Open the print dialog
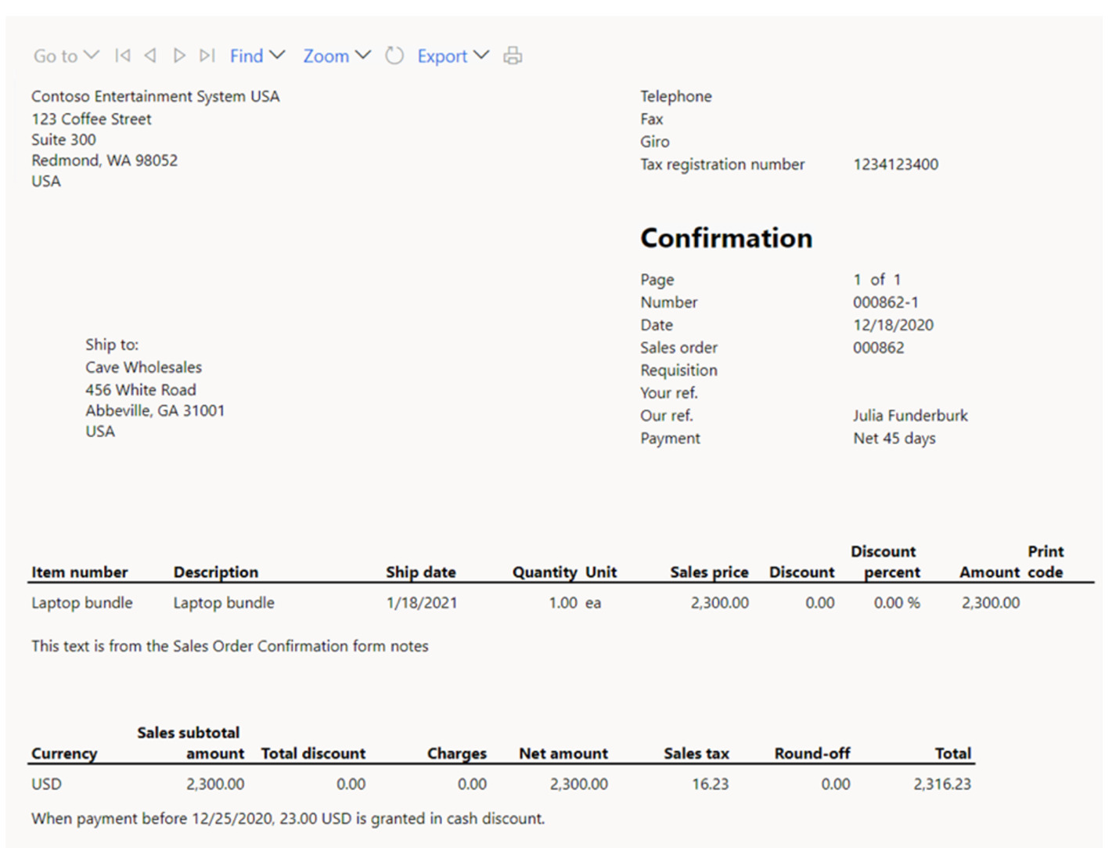 coord(513,55)
